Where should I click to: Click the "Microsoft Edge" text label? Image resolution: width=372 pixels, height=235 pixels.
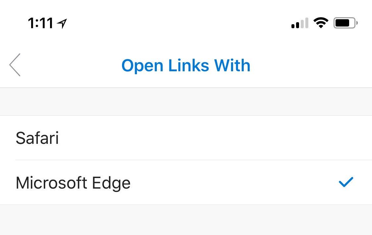[x=73, y=183]
